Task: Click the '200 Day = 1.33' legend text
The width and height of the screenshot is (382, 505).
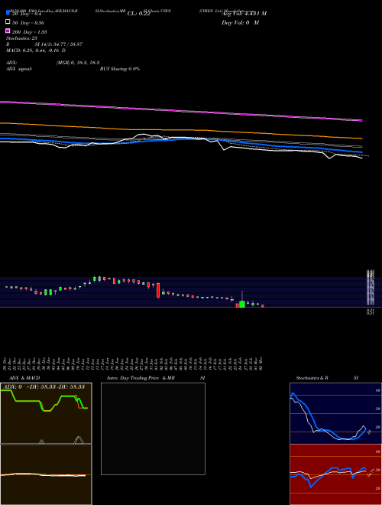Action: (x=30, y=32)
